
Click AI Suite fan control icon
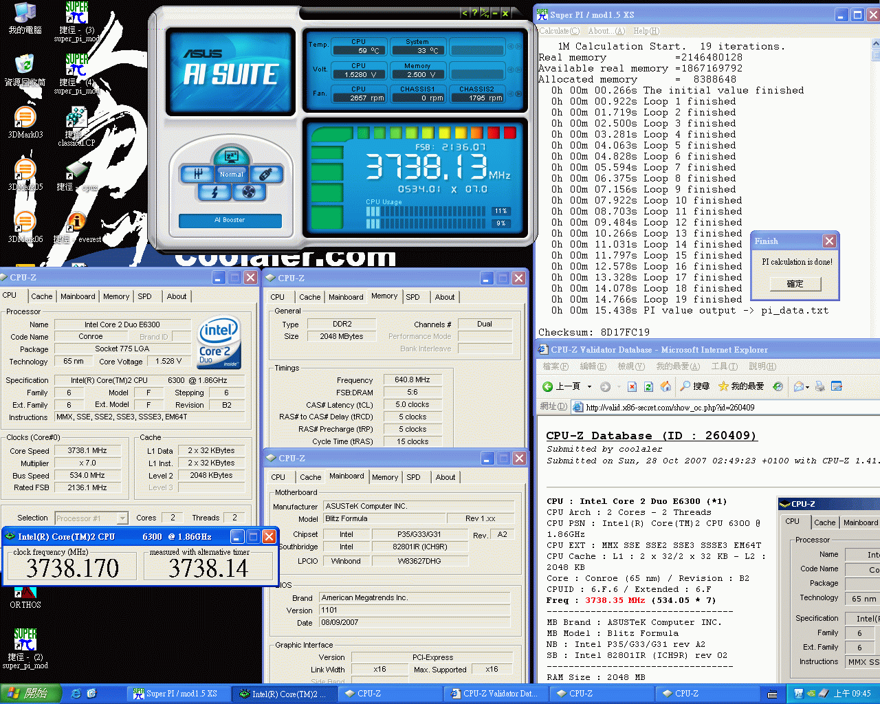249,192
